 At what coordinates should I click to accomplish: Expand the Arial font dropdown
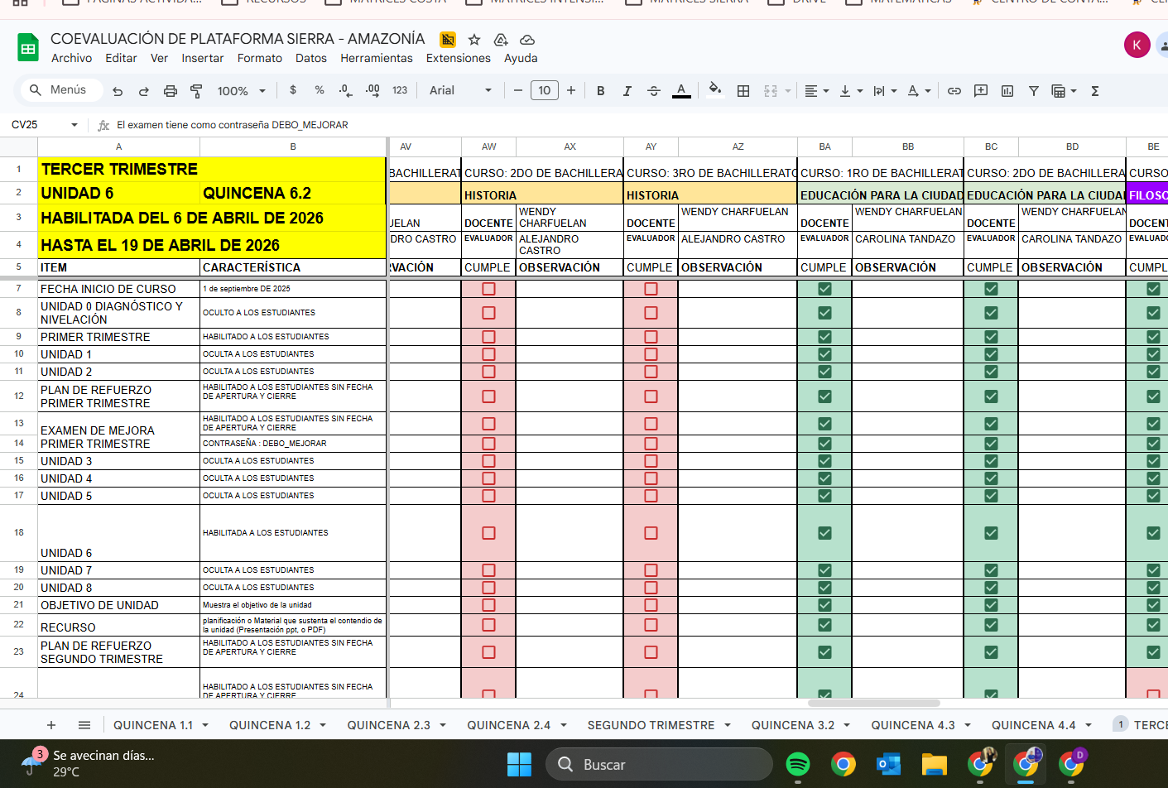coord(460,91)
